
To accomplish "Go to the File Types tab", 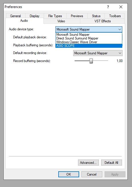I will [x=55, y=16].
